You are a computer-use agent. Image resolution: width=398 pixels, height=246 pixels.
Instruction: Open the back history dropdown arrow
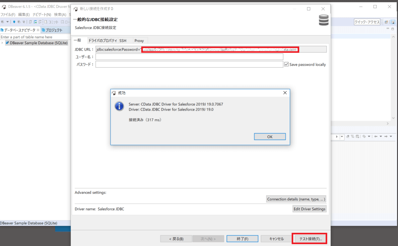pos(381,136)
